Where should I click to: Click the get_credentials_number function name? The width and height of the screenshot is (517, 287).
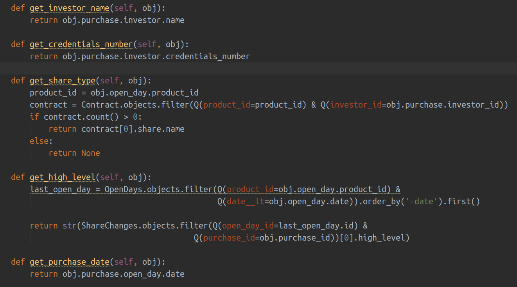[81, 44]
